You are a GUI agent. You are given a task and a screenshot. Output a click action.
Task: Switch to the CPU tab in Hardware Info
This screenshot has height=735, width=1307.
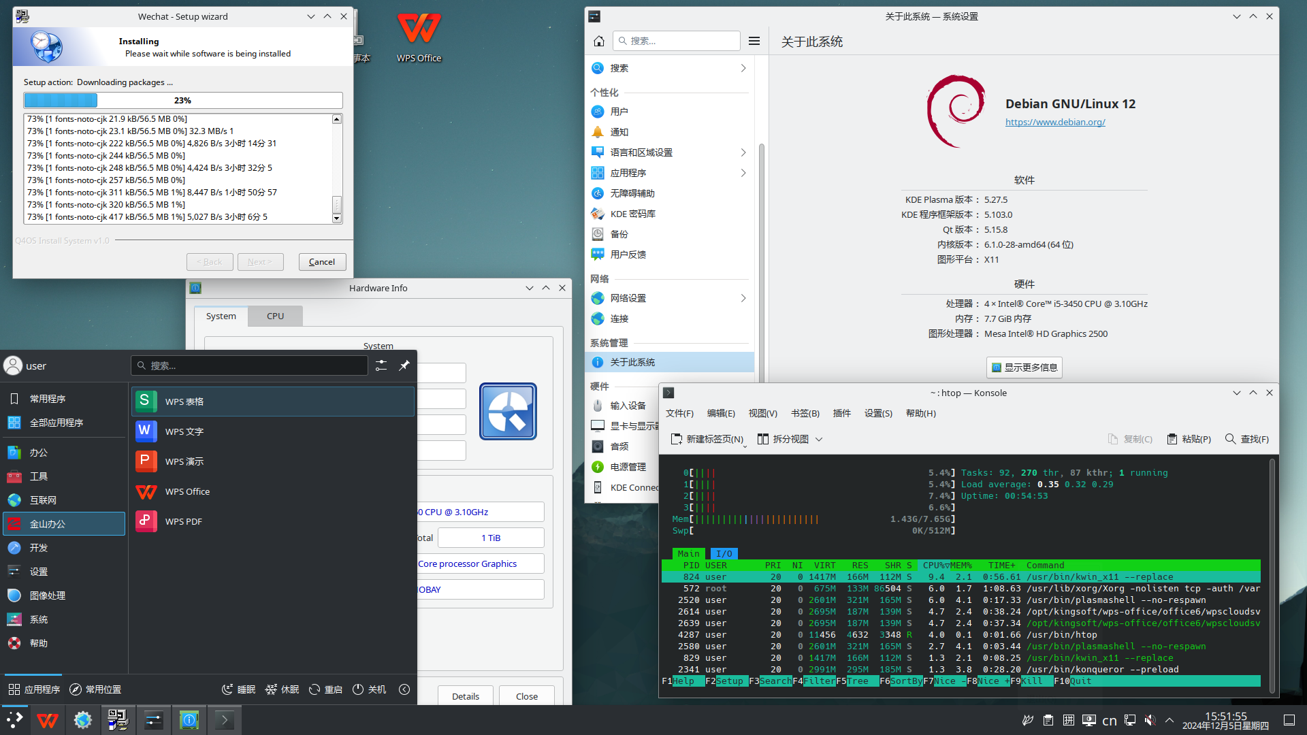tap(275, 316)
